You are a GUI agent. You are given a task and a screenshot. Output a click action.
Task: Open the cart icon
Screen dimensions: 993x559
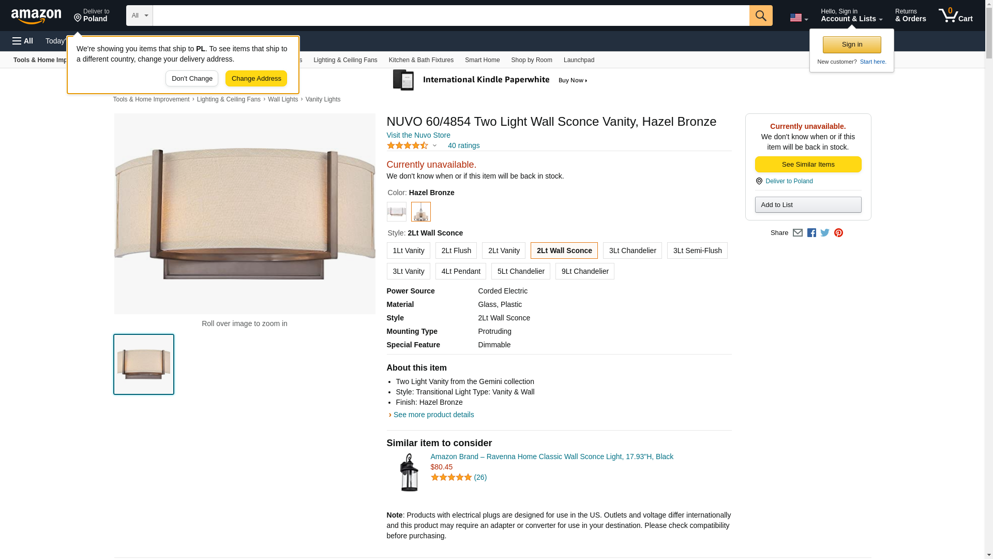pos(955,16)
